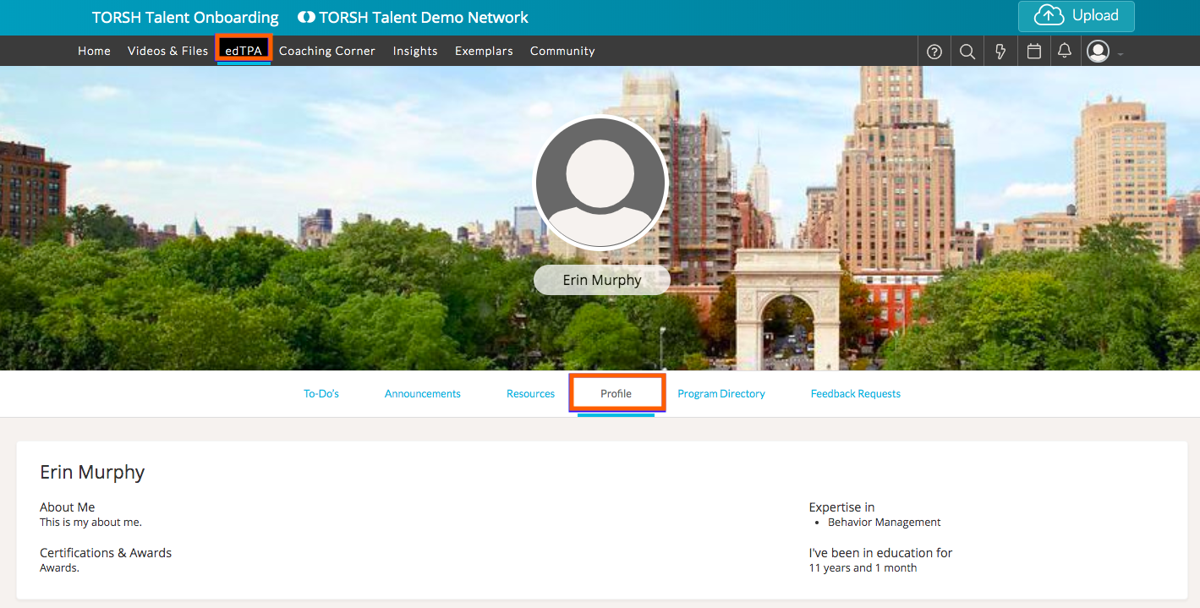1200x608 pixels.
Task: Select the Program Directory tab
Action: (x=721, y=394)
